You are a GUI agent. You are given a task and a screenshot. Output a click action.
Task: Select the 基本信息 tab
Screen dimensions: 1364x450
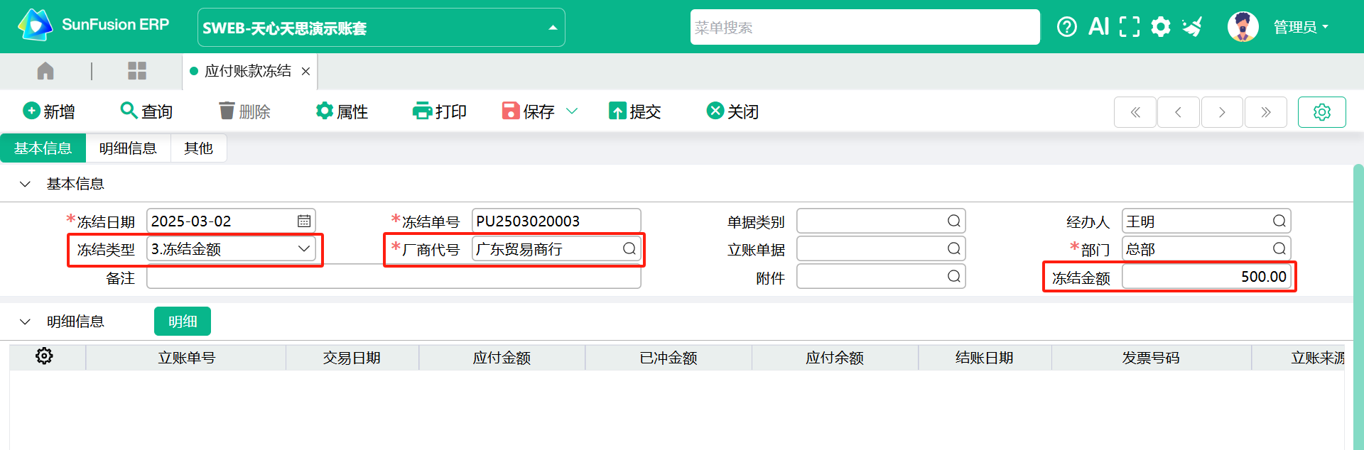pyautogui.click(x=43, y=148)
